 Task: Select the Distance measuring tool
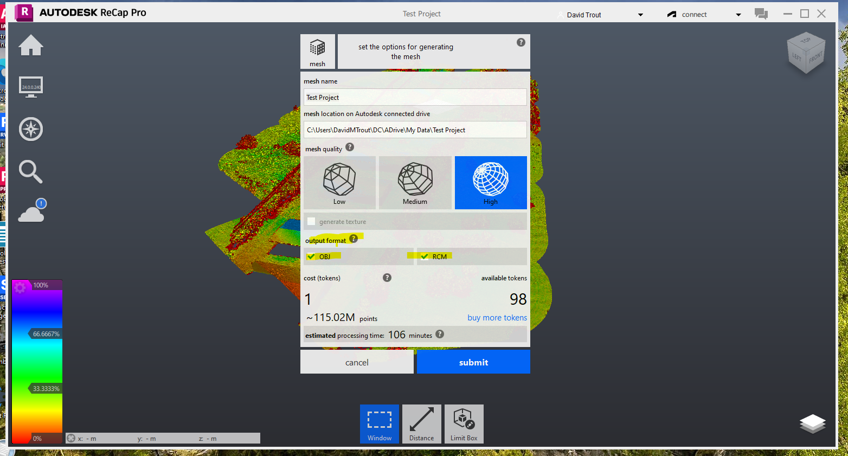tap(421, 423)
